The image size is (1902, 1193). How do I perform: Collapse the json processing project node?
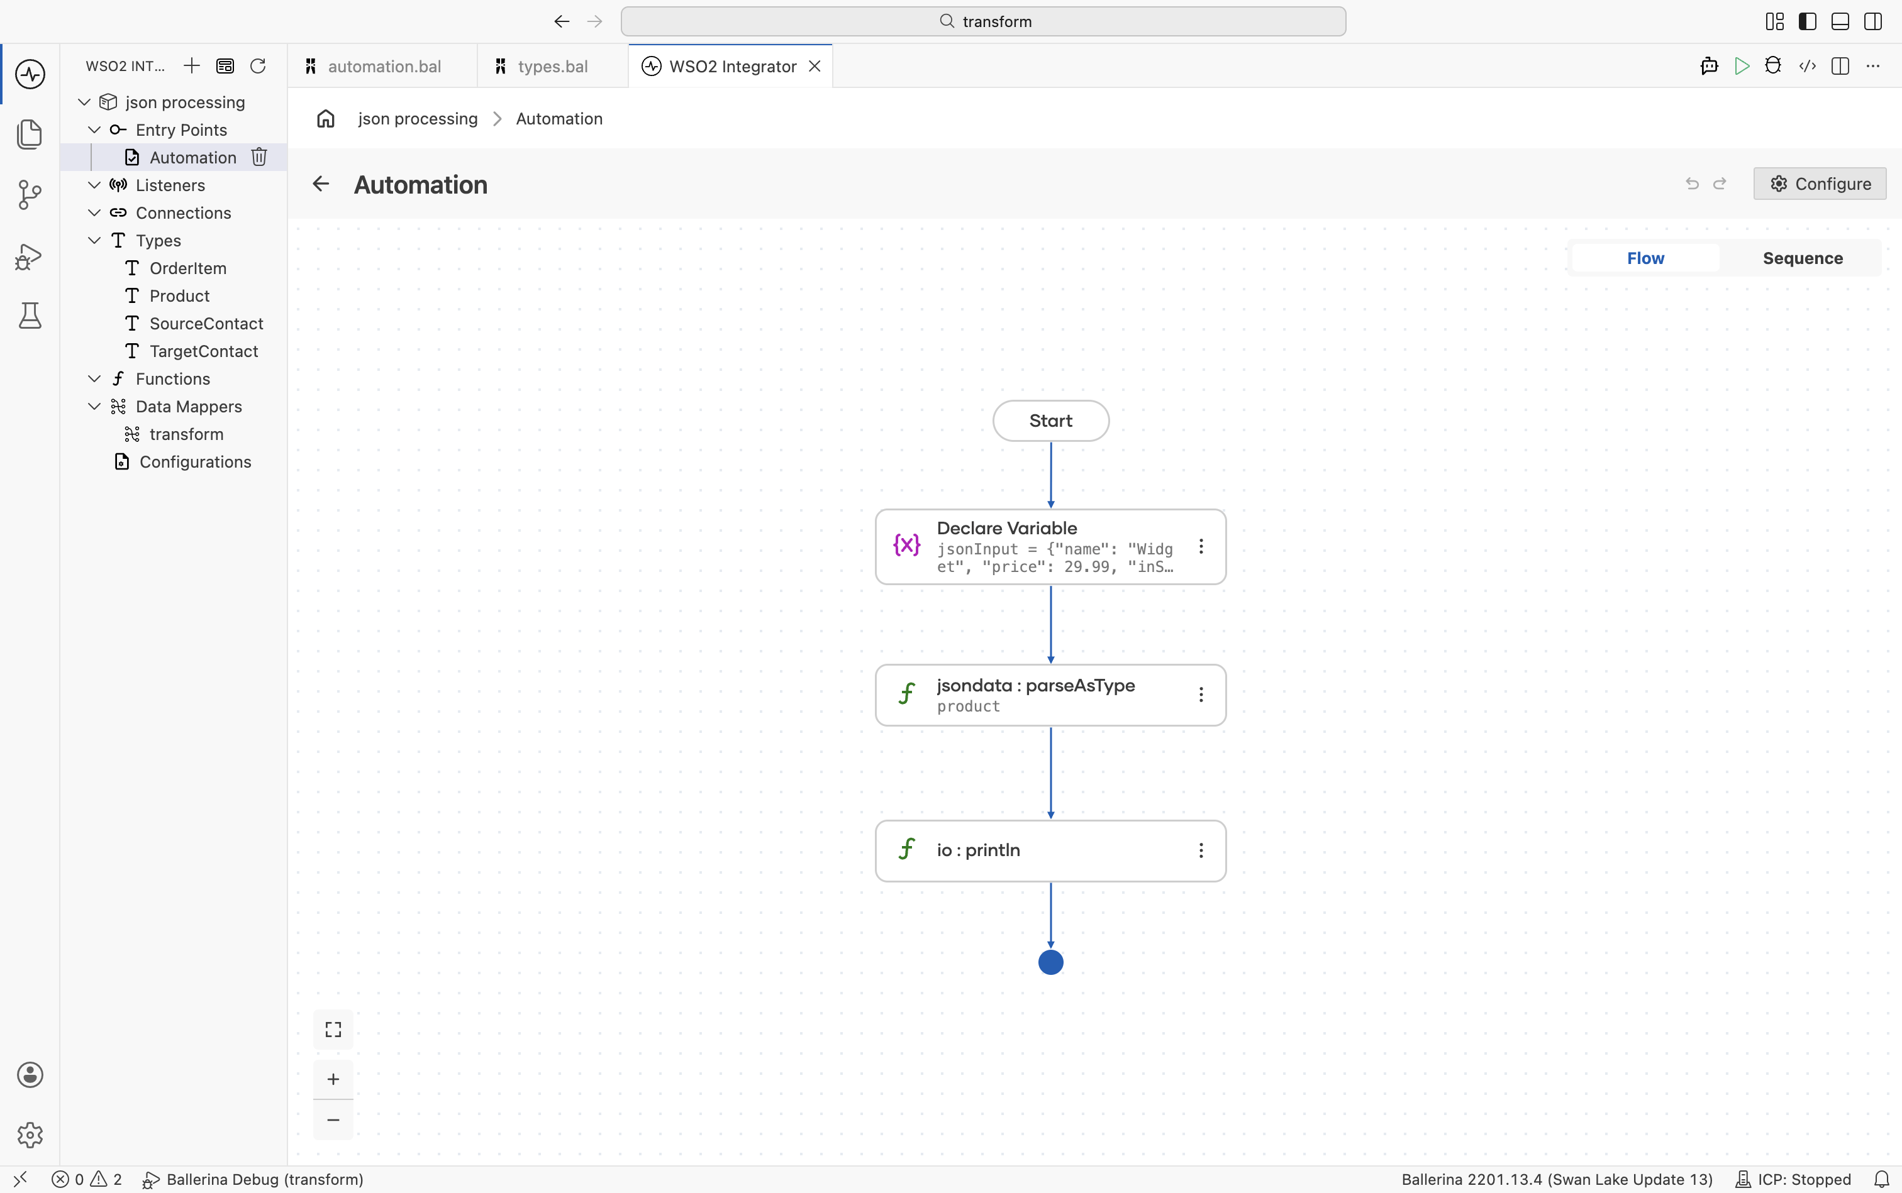pyautogui.click(x=84, y=102)
